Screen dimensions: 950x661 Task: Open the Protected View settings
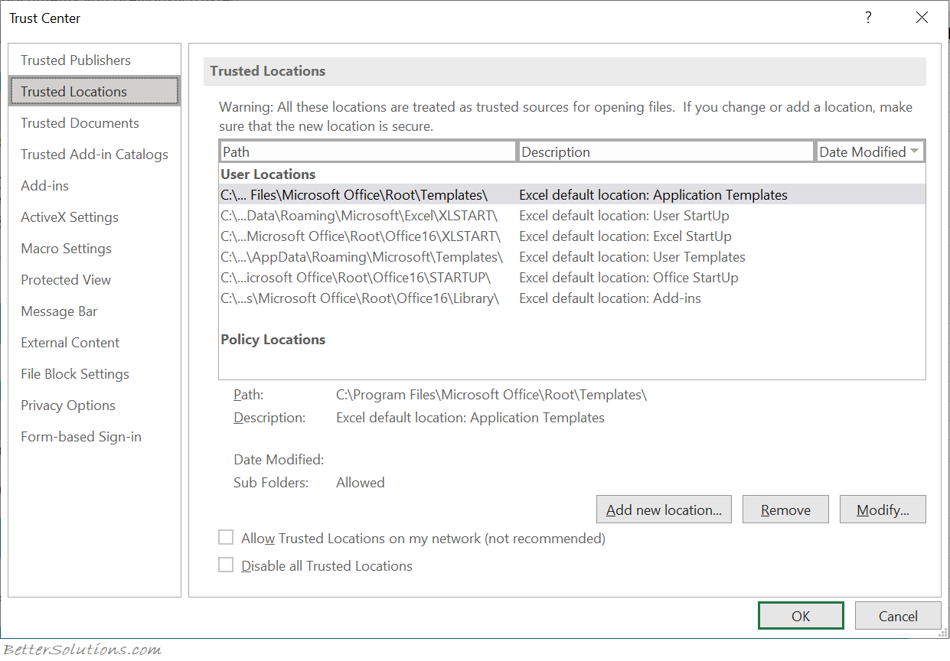click(66, 279)
